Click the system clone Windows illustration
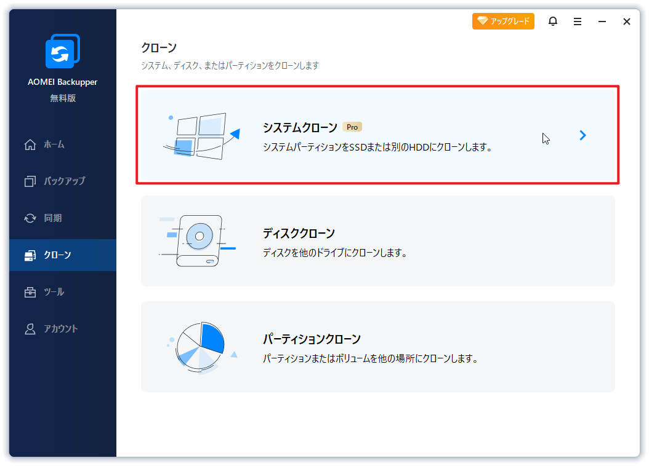The image size is (649, 466). click(x=201, y=136)
